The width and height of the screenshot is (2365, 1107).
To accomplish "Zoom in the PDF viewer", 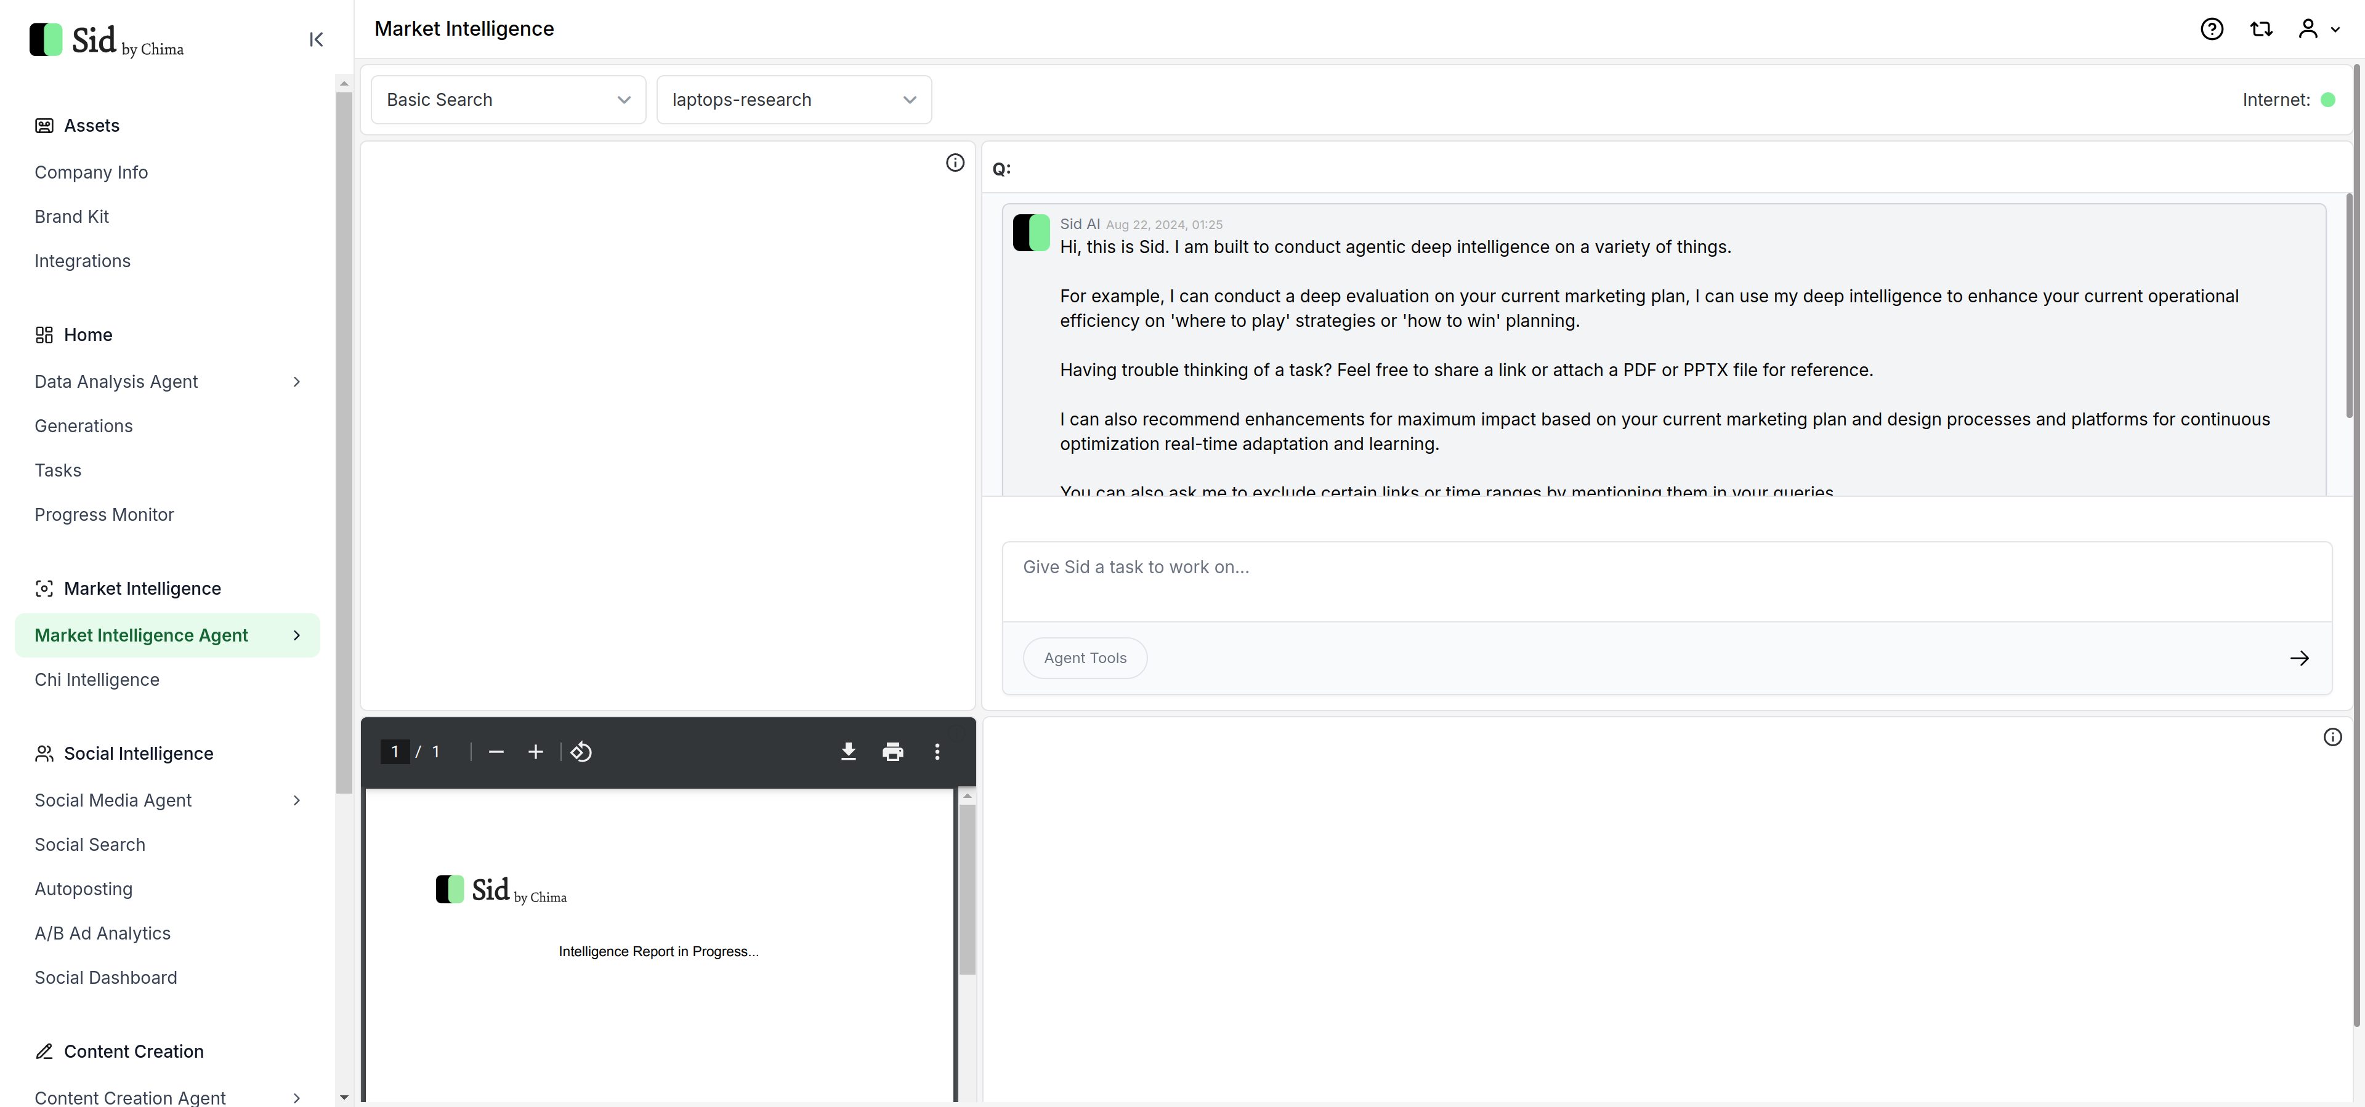I will point(535,752).
